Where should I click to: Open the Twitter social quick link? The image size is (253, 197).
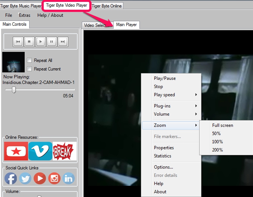(x=25, y=178)
